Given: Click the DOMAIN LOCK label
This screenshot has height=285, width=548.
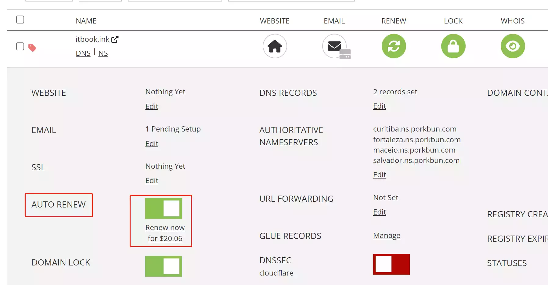Looking at the screenshot, I should [x=61, y=262].
